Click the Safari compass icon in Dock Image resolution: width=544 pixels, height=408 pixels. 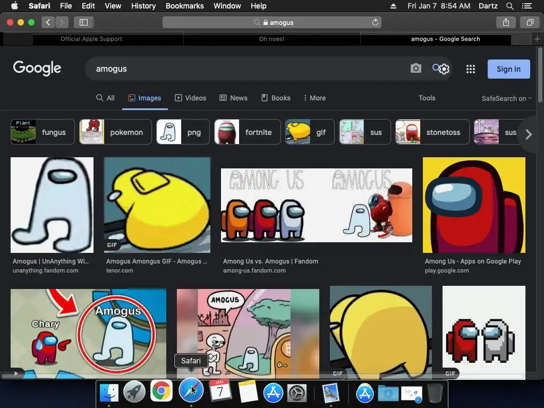click(x=191, y=391)
